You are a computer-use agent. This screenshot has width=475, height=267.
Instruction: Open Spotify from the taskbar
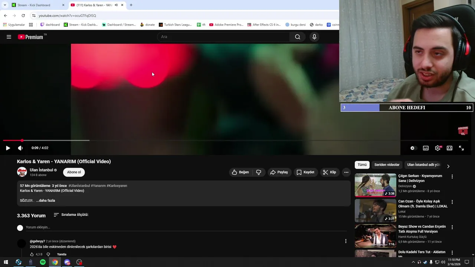tap(43, 262)
